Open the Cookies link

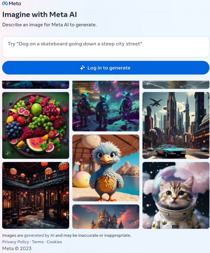(x=54, y=242)
